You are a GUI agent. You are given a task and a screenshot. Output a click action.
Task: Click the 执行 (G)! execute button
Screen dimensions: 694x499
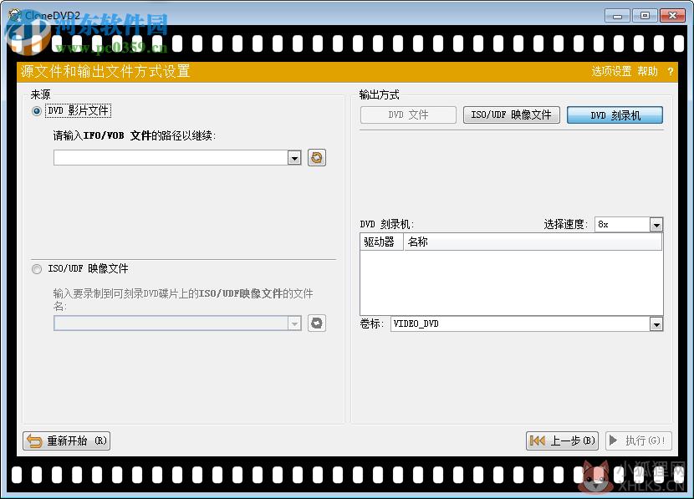(x=639, y=440)
